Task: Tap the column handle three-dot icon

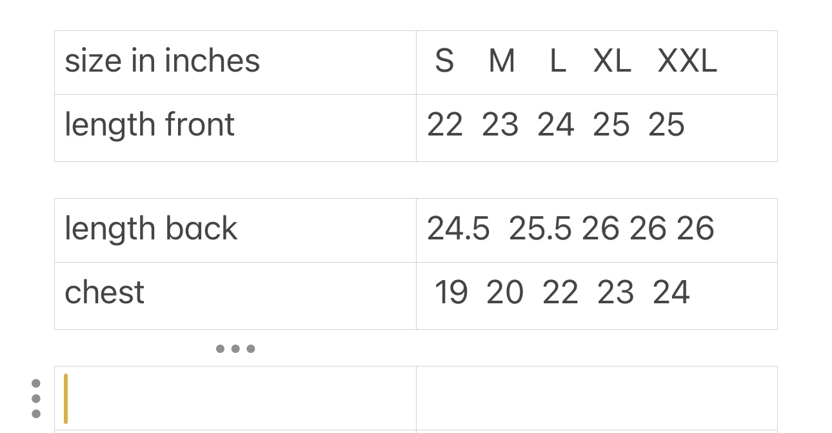Action: [x=235, y=349]
